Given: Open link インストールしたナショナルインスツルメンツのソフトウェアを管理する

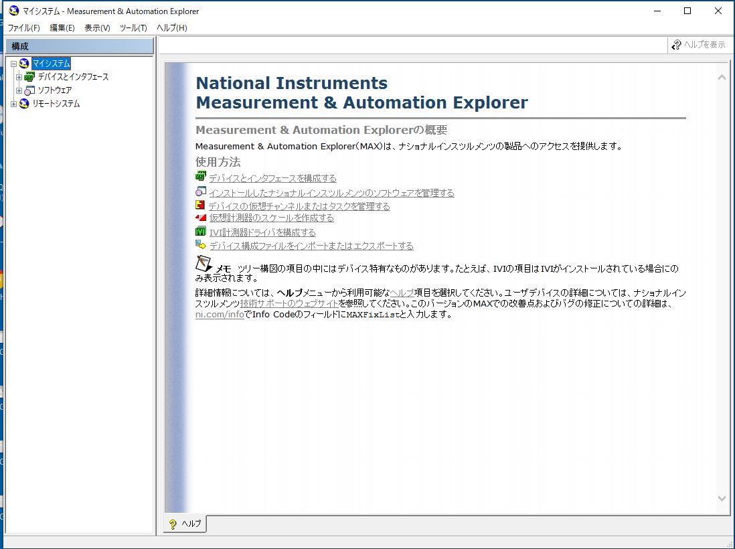Looking at the screenshot, I should 331,193.
